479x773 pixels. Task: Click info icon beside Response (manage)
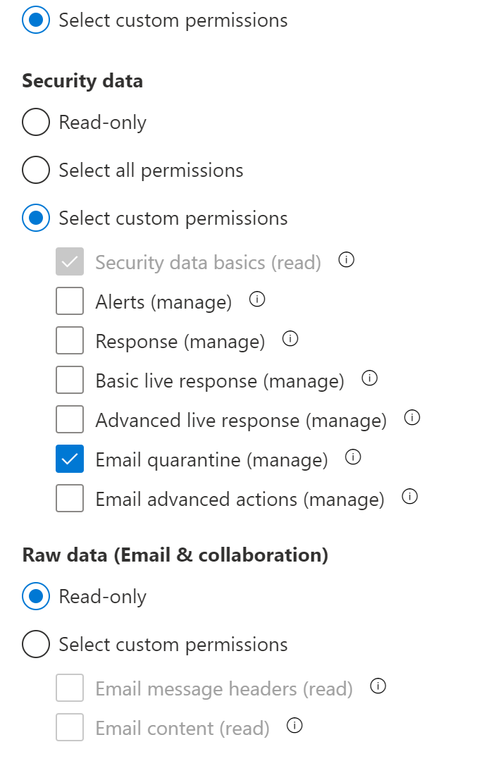290,339
